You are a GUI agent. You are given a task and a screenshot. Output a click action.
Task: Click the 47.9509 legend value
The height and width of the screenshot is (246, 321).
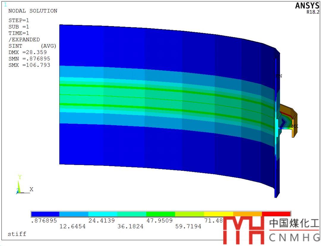pos(160,221)
